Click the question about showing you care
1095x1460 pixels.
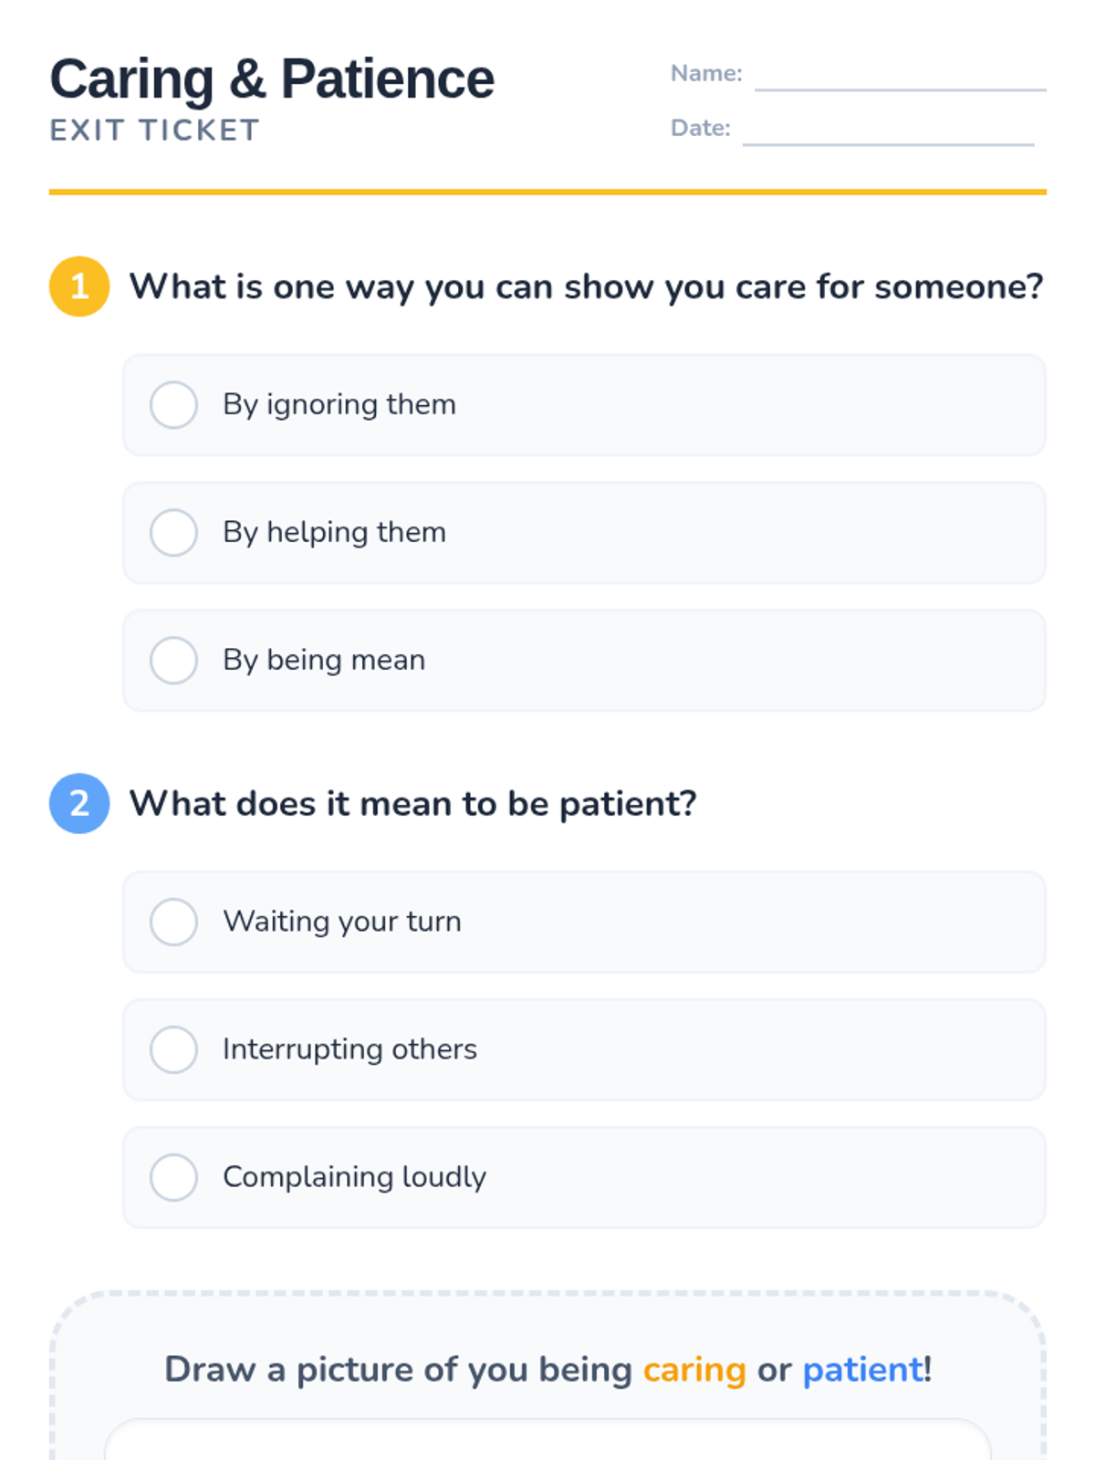click(x=586, y=287)
